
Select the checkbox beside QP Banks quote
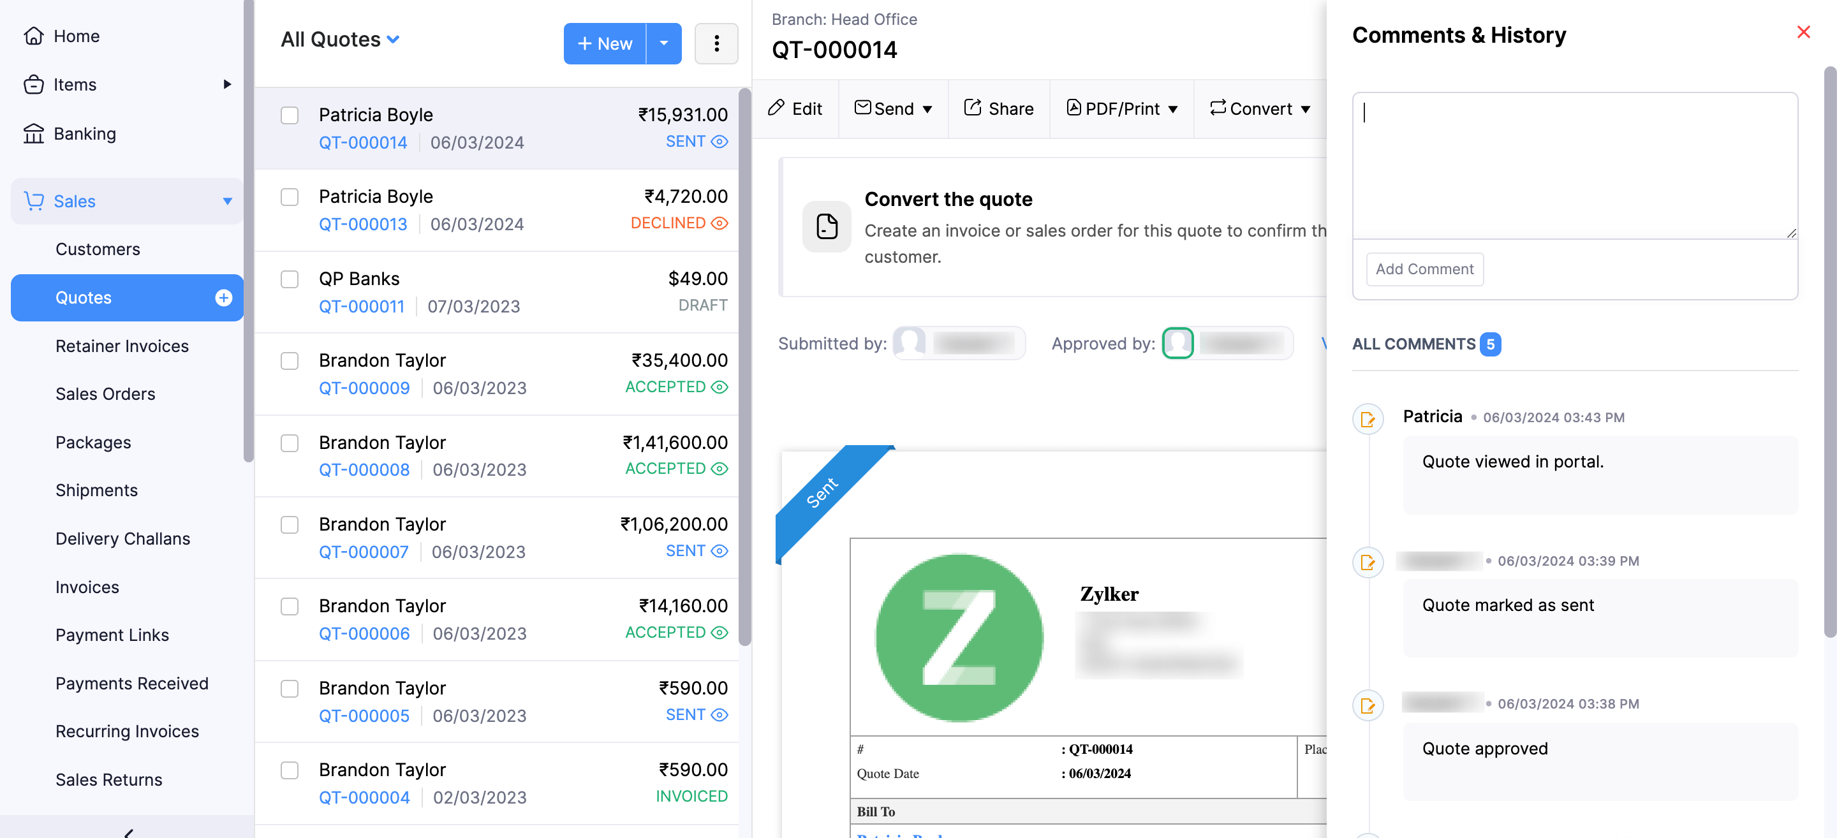point(290,279)
